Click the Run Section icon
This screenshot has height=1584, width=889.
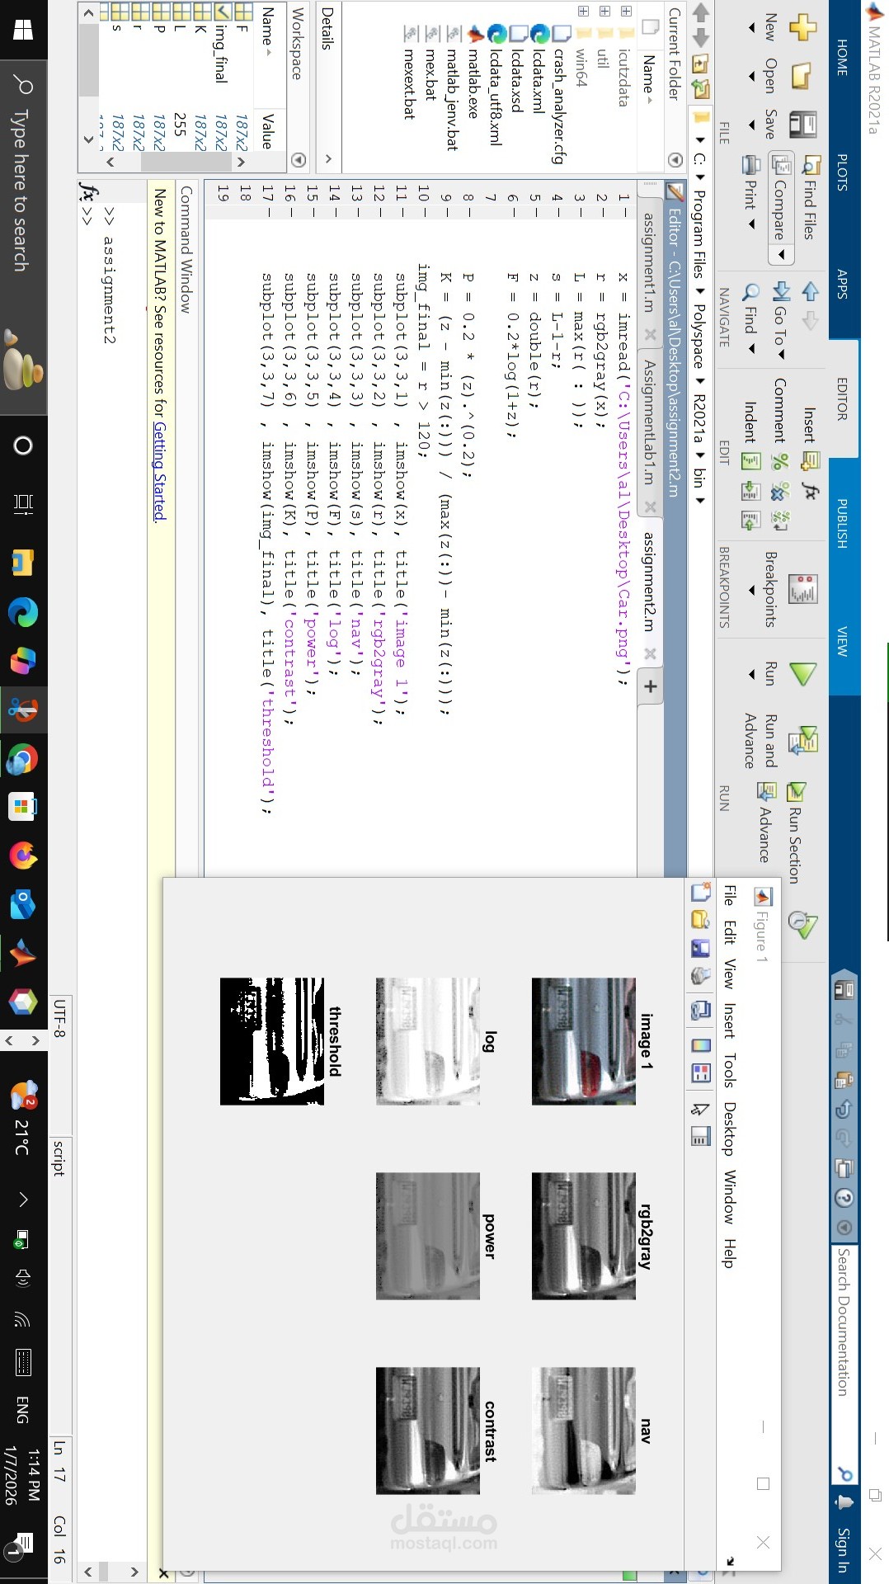(795, 793)
